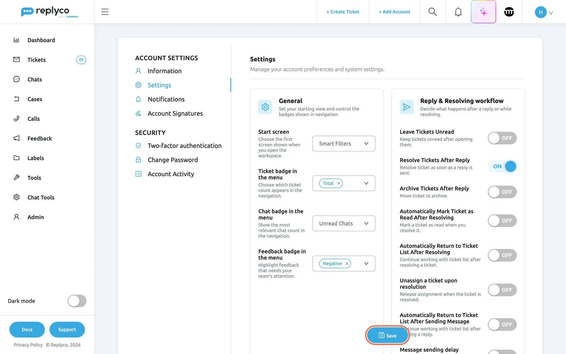
Task: Click the Calls phone icon
Action: tap(16, 119)
